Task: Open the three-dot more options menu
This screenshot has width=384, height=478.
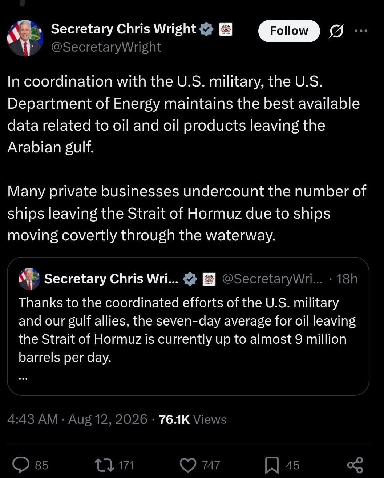Action: pos(361,31)
